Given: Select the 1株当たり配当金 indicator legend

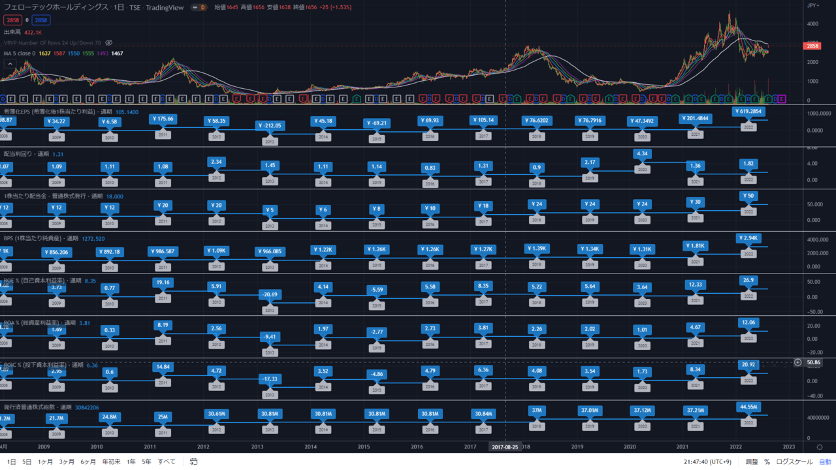Looking at the screenshot, I should (x=53, y=196).
